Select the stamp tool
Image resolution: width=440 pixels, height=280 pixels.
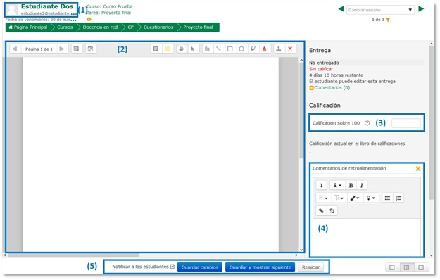[x=279, y=49]
